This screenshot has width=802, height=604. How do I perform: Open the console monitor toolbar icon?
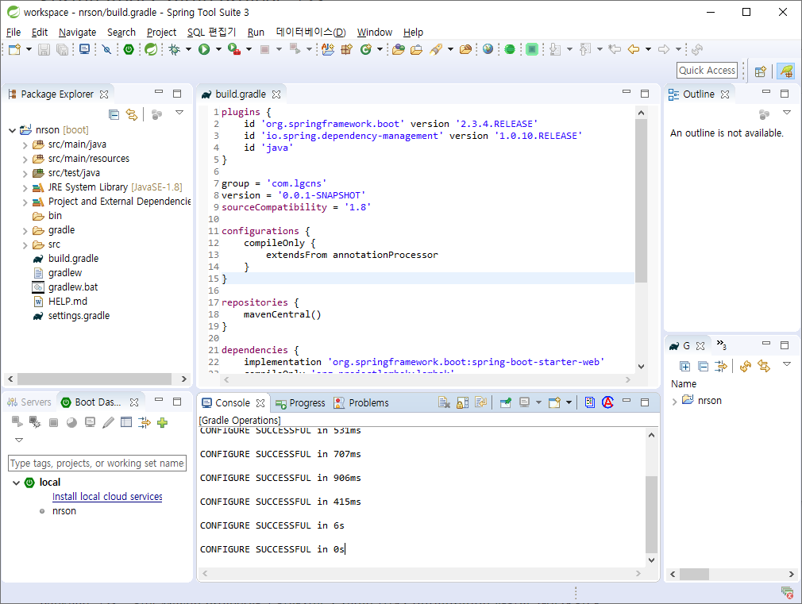pyautogui.click(x=84, y=49)
